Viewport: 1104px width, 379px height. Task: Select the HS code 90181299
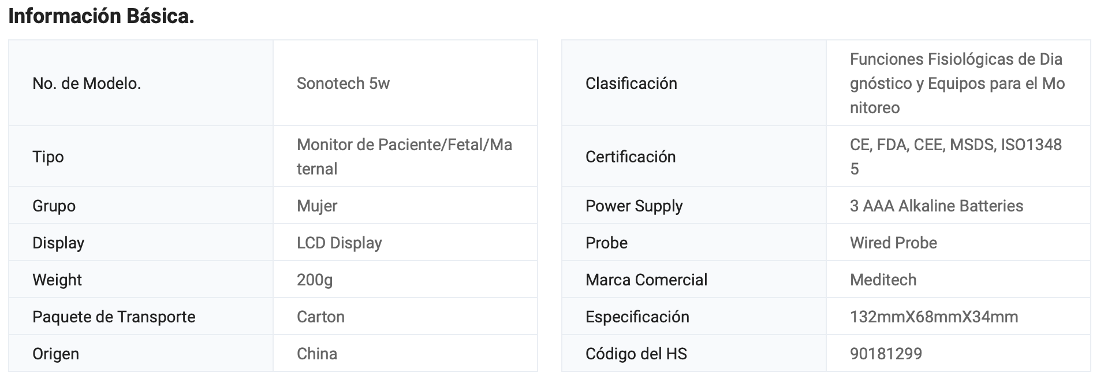coord(886,354)
